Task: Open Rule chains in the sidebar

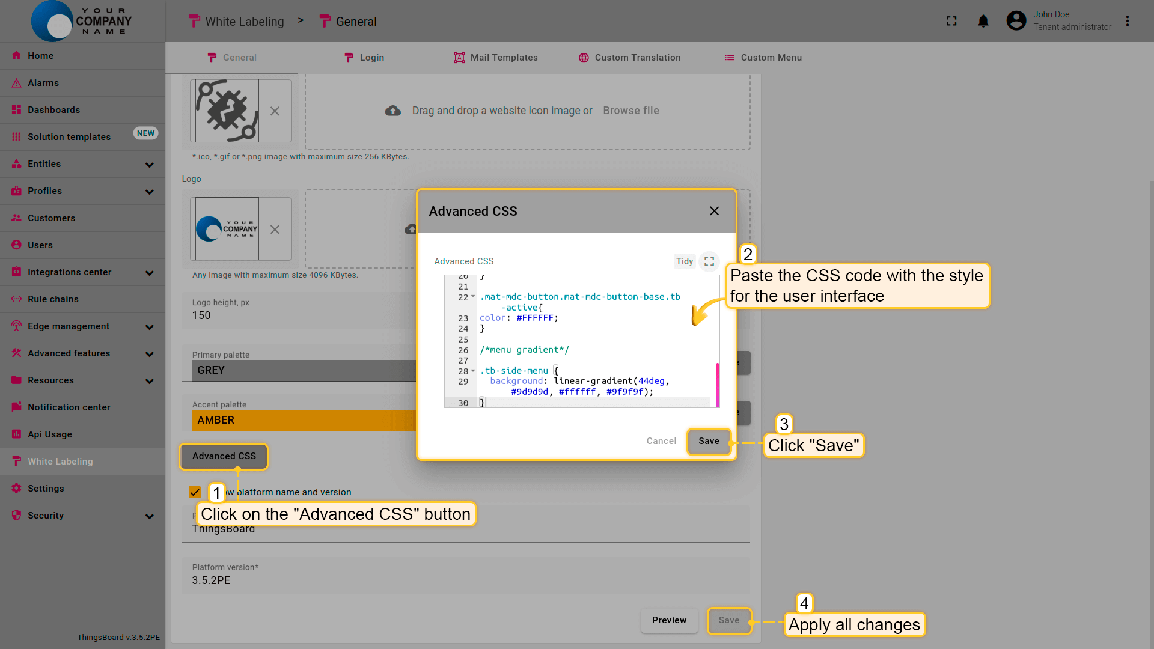Action: pos(53,299)
